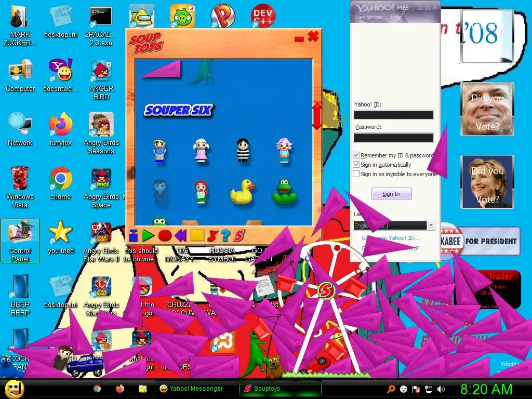Click the volume speaker tray icon
The width and height of the screenshot is (532, 399).
441,389
